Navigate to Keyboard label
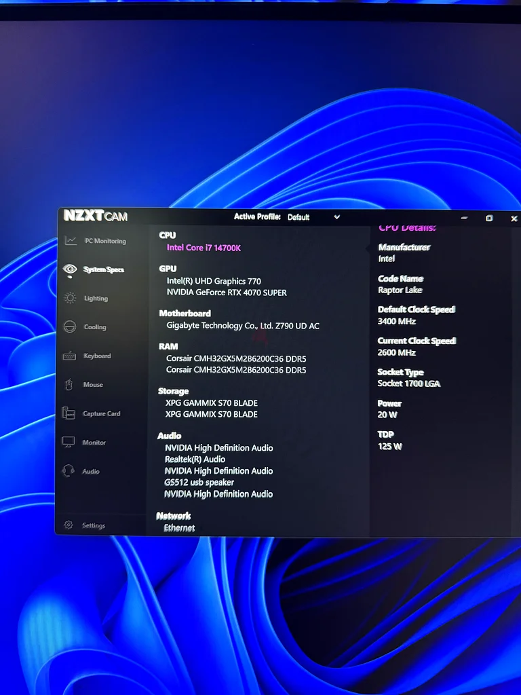This screenshot has width=521, height=695. pyautogui.click(x=97, y=356)
